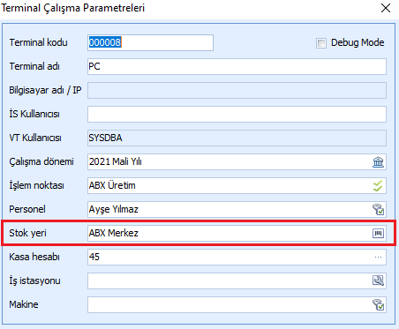Click the Personel field text Ayşe Yılmaz
The image size is (399, 329).
[x=114, y=209]
